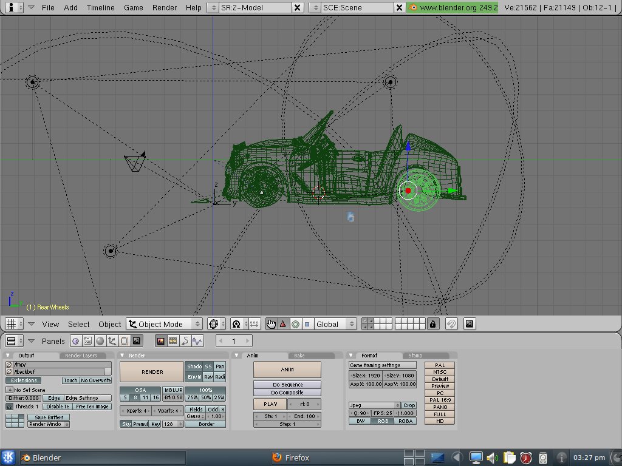622x466 pixels.
Task: Open Shading context sphere icon
Action: click(x=100, y=341)
